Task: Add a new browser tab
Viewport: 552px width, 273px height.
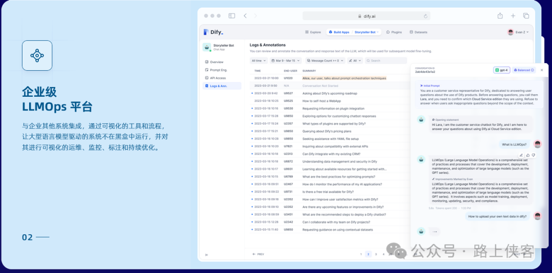Action: point(513,16)
